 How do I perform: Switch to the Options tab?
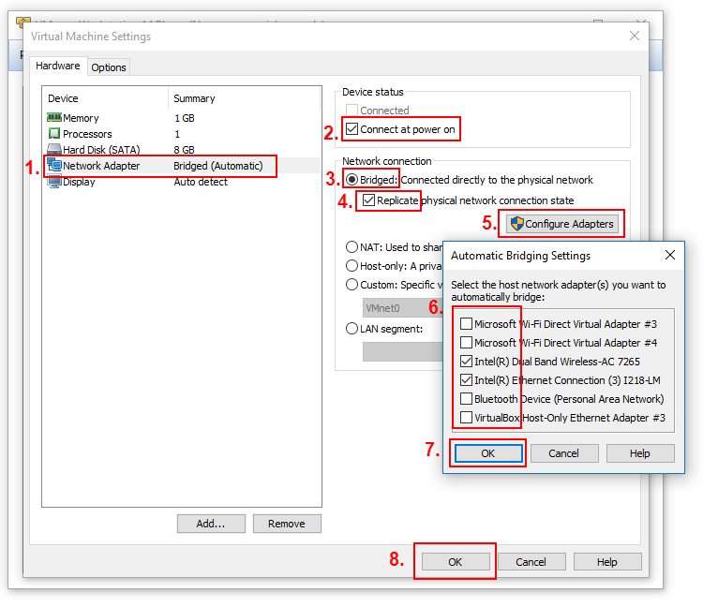[x=109, y=67]
